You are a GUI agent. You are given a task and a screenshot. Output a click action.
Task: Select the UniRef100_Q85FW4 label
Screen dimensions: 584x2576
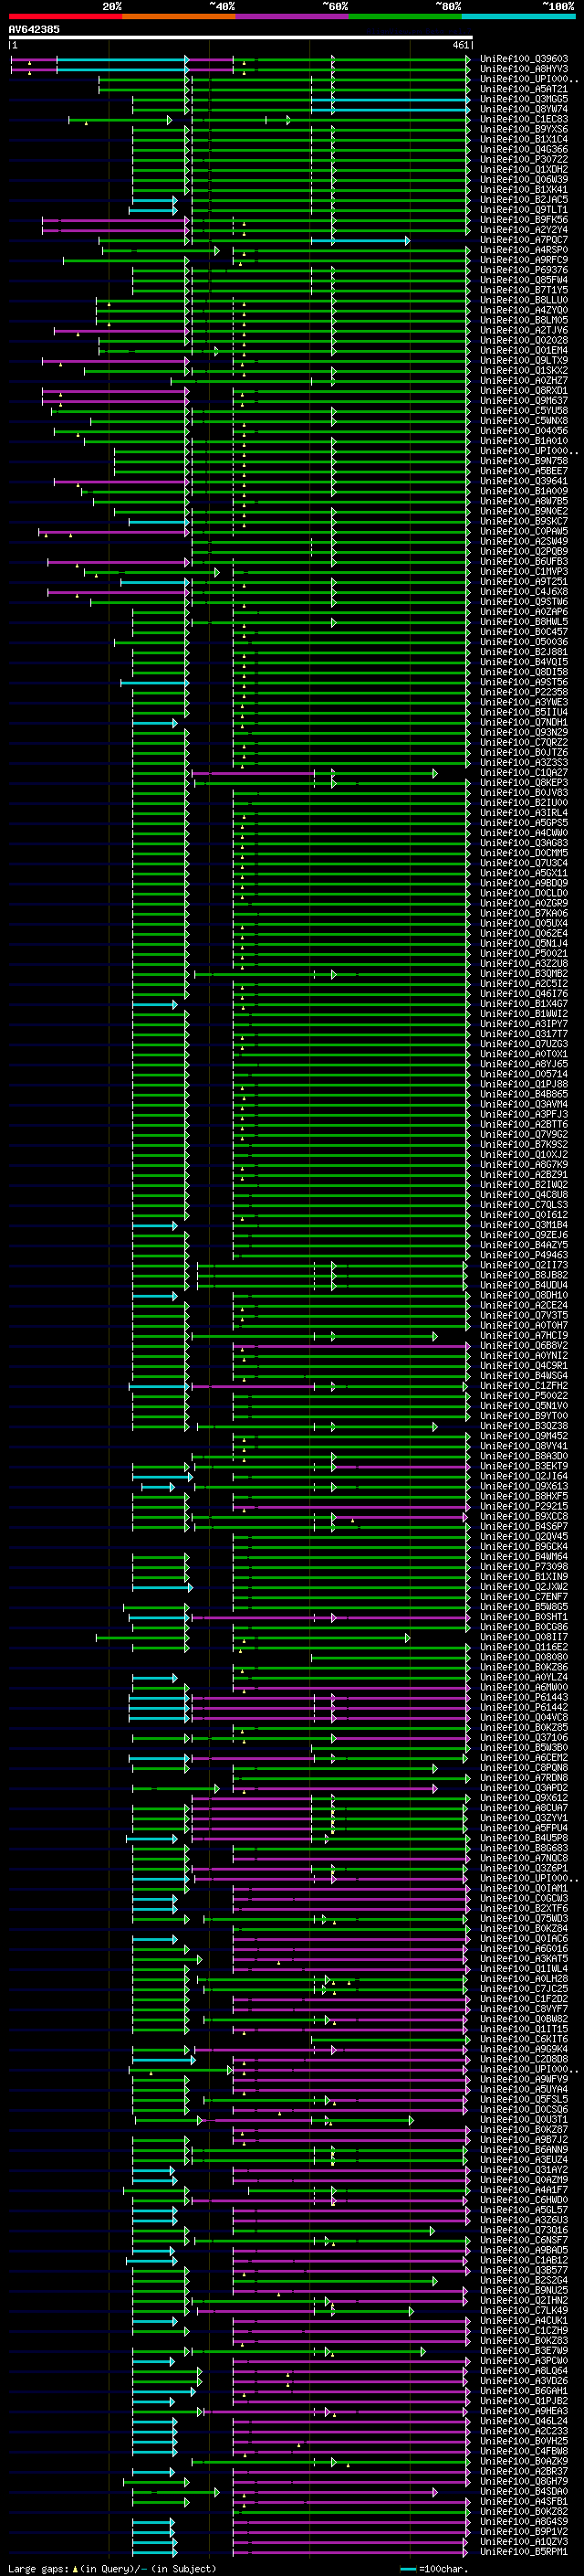pos(524,280)
